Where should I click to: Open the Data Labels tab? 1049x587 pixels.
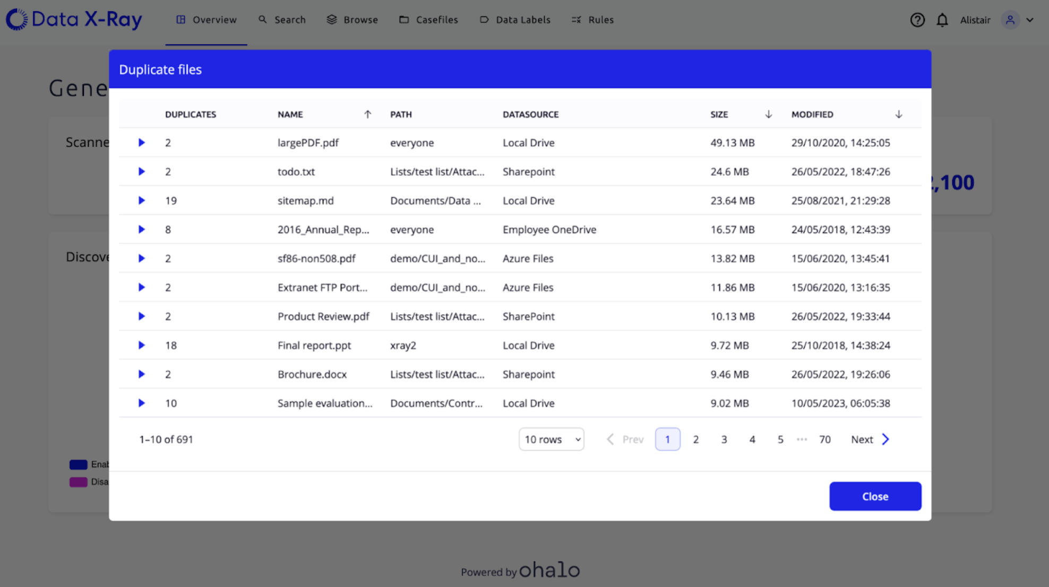coord(515,20)
